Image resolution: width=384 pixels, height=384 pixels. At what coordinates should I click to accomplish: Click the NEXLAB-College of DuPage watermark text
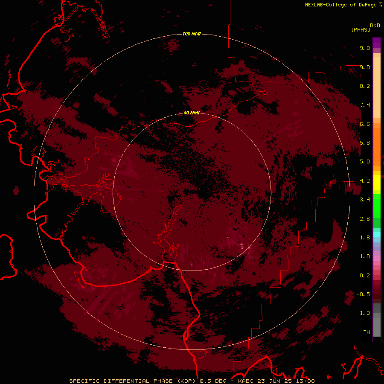pos(341,5)
